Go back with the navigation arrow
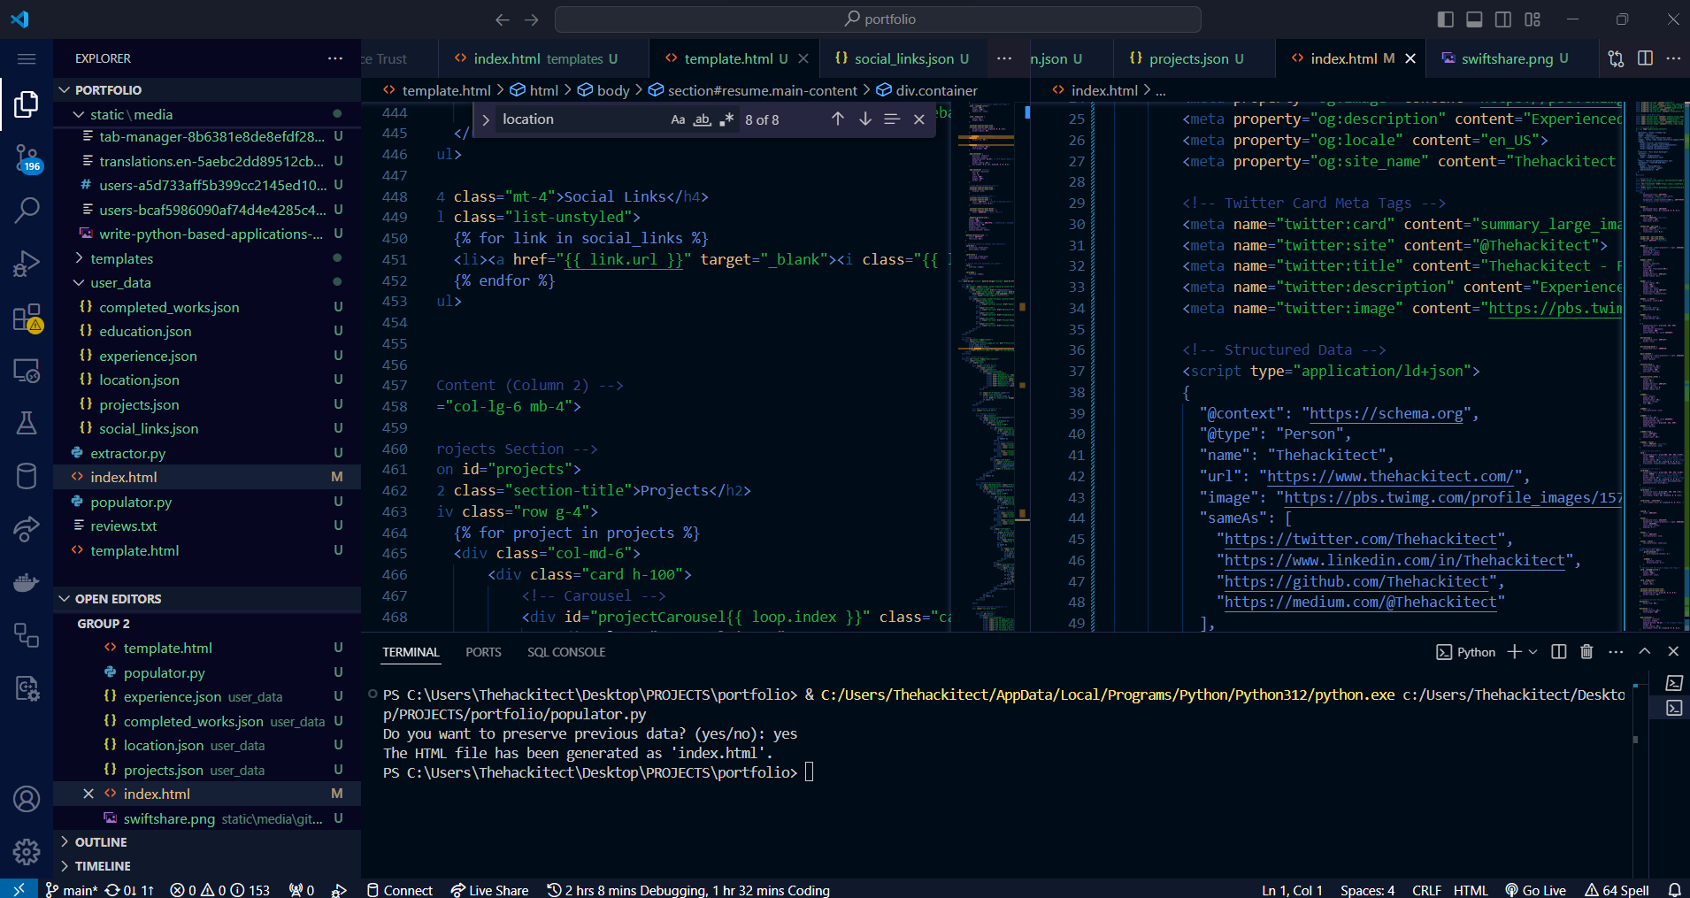The height and width of the screenshot is (898, 1690). coord(503,19)
